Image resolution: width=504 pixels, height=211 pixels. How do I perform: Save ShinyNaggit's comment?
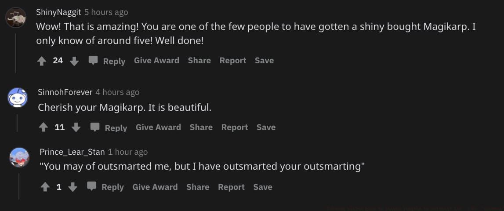click(264, 61)
